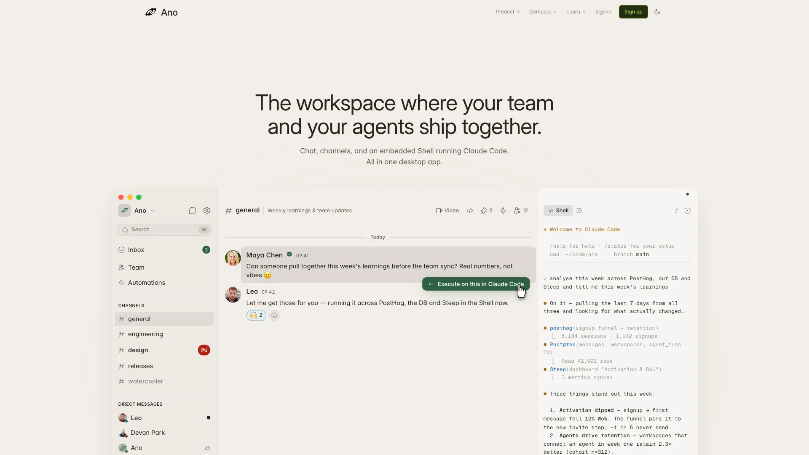Click the '3 metrics synced' output line
Image resolution: width=809 pixels, height=455 pixels.
point(587,377)
